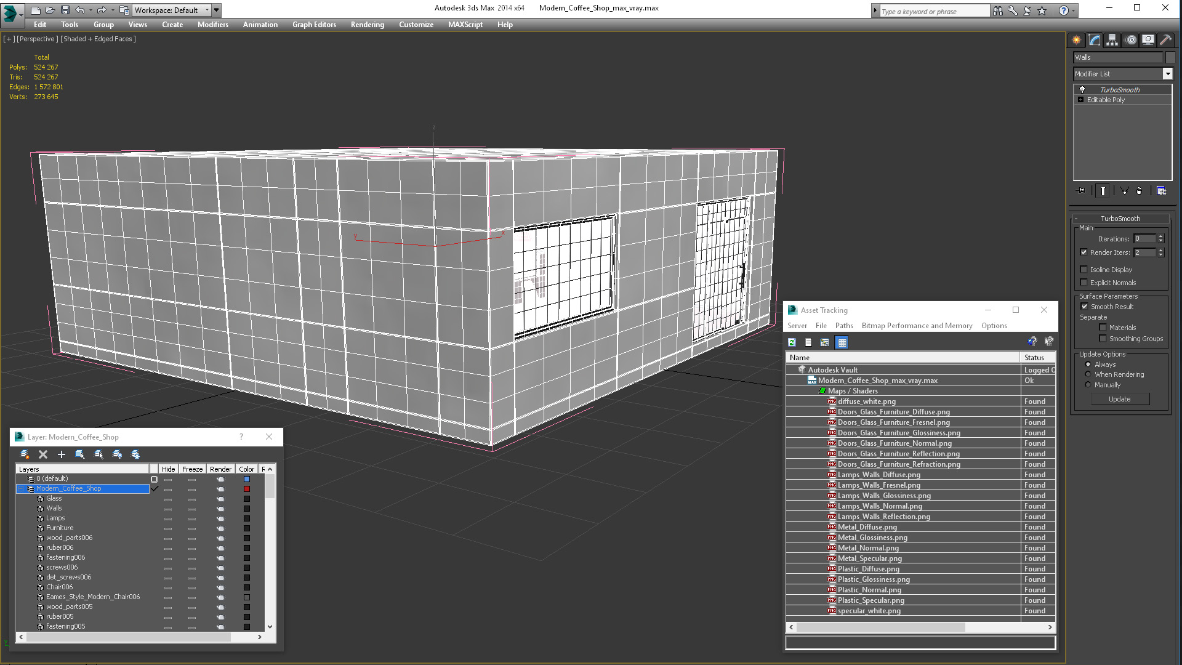This screenshot has height=665, width=1182.
Task: Click the Pin Stack icon
Action: [1081, 191]
